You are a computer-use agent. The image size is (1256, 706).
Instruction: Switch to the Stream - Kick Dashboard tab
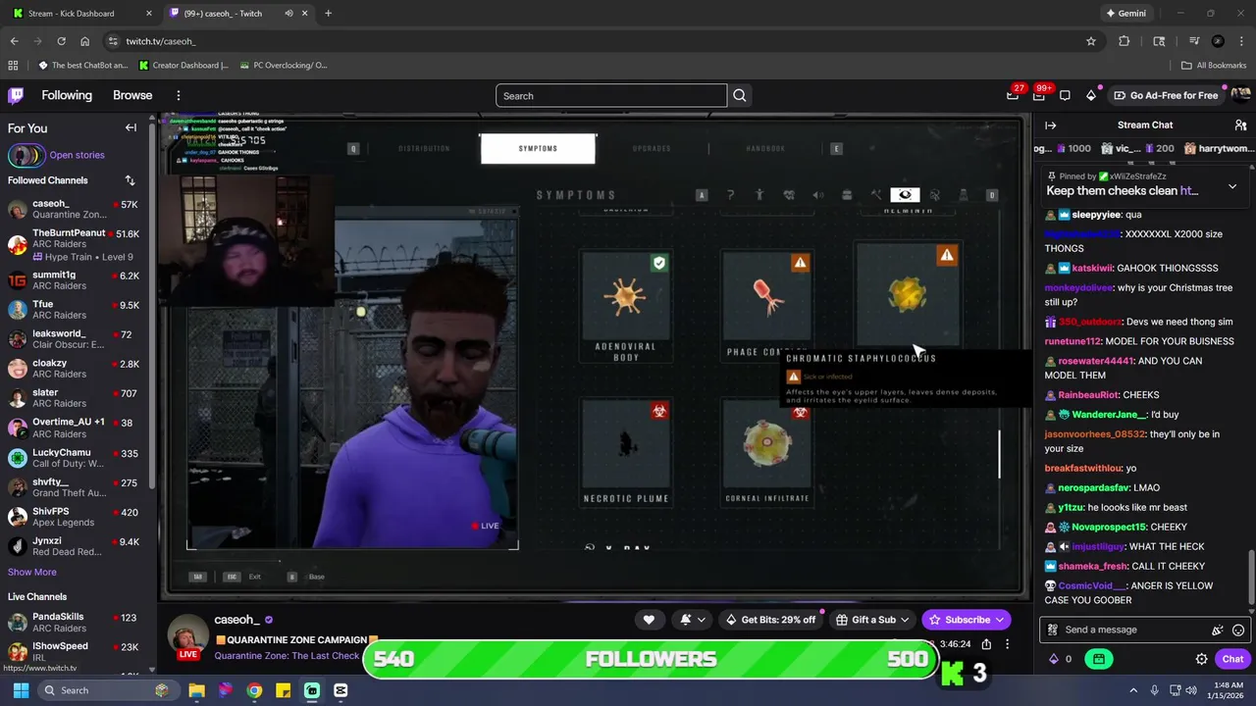pyautogui.click(x=82, y=14)
